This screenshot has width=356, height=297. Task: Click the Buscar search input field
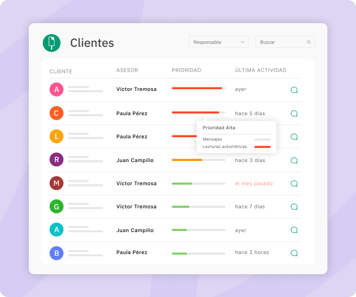click(281, 42)
